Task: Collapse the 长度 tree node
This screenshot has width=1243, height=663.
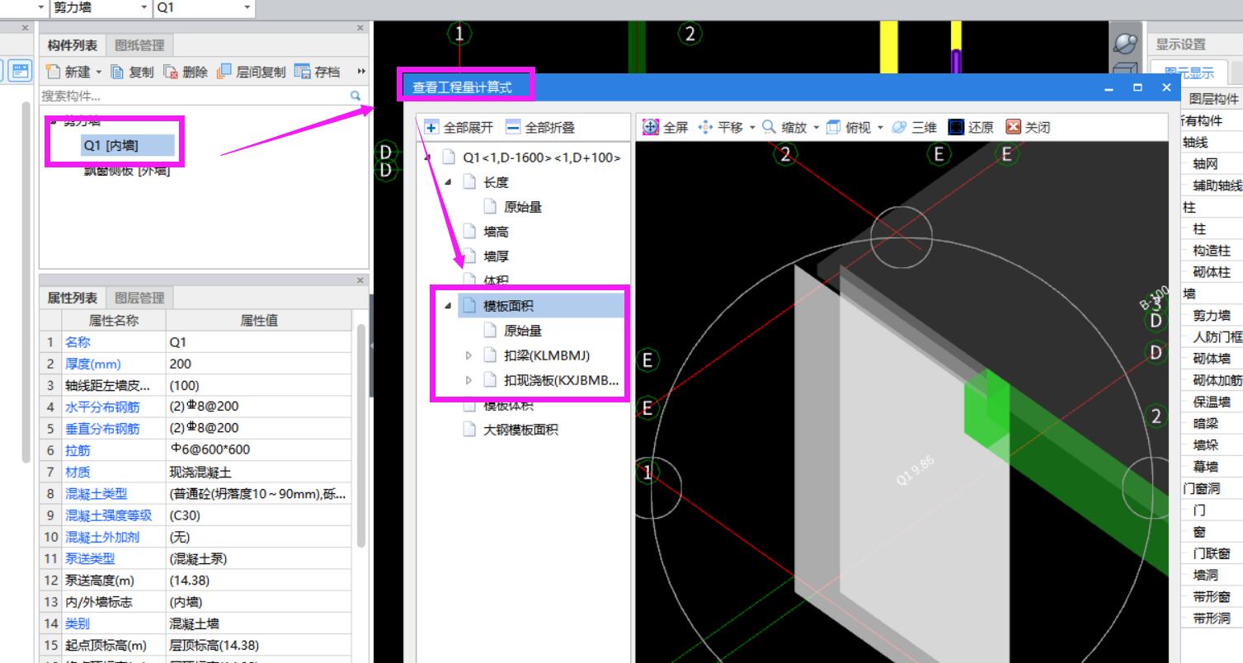Action: coord(448,183)
